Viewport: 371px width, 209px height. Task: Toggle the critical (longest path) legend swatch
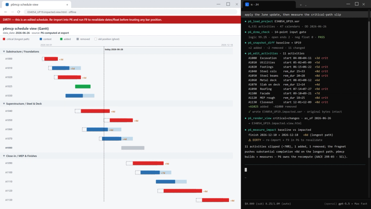(4, 39)
